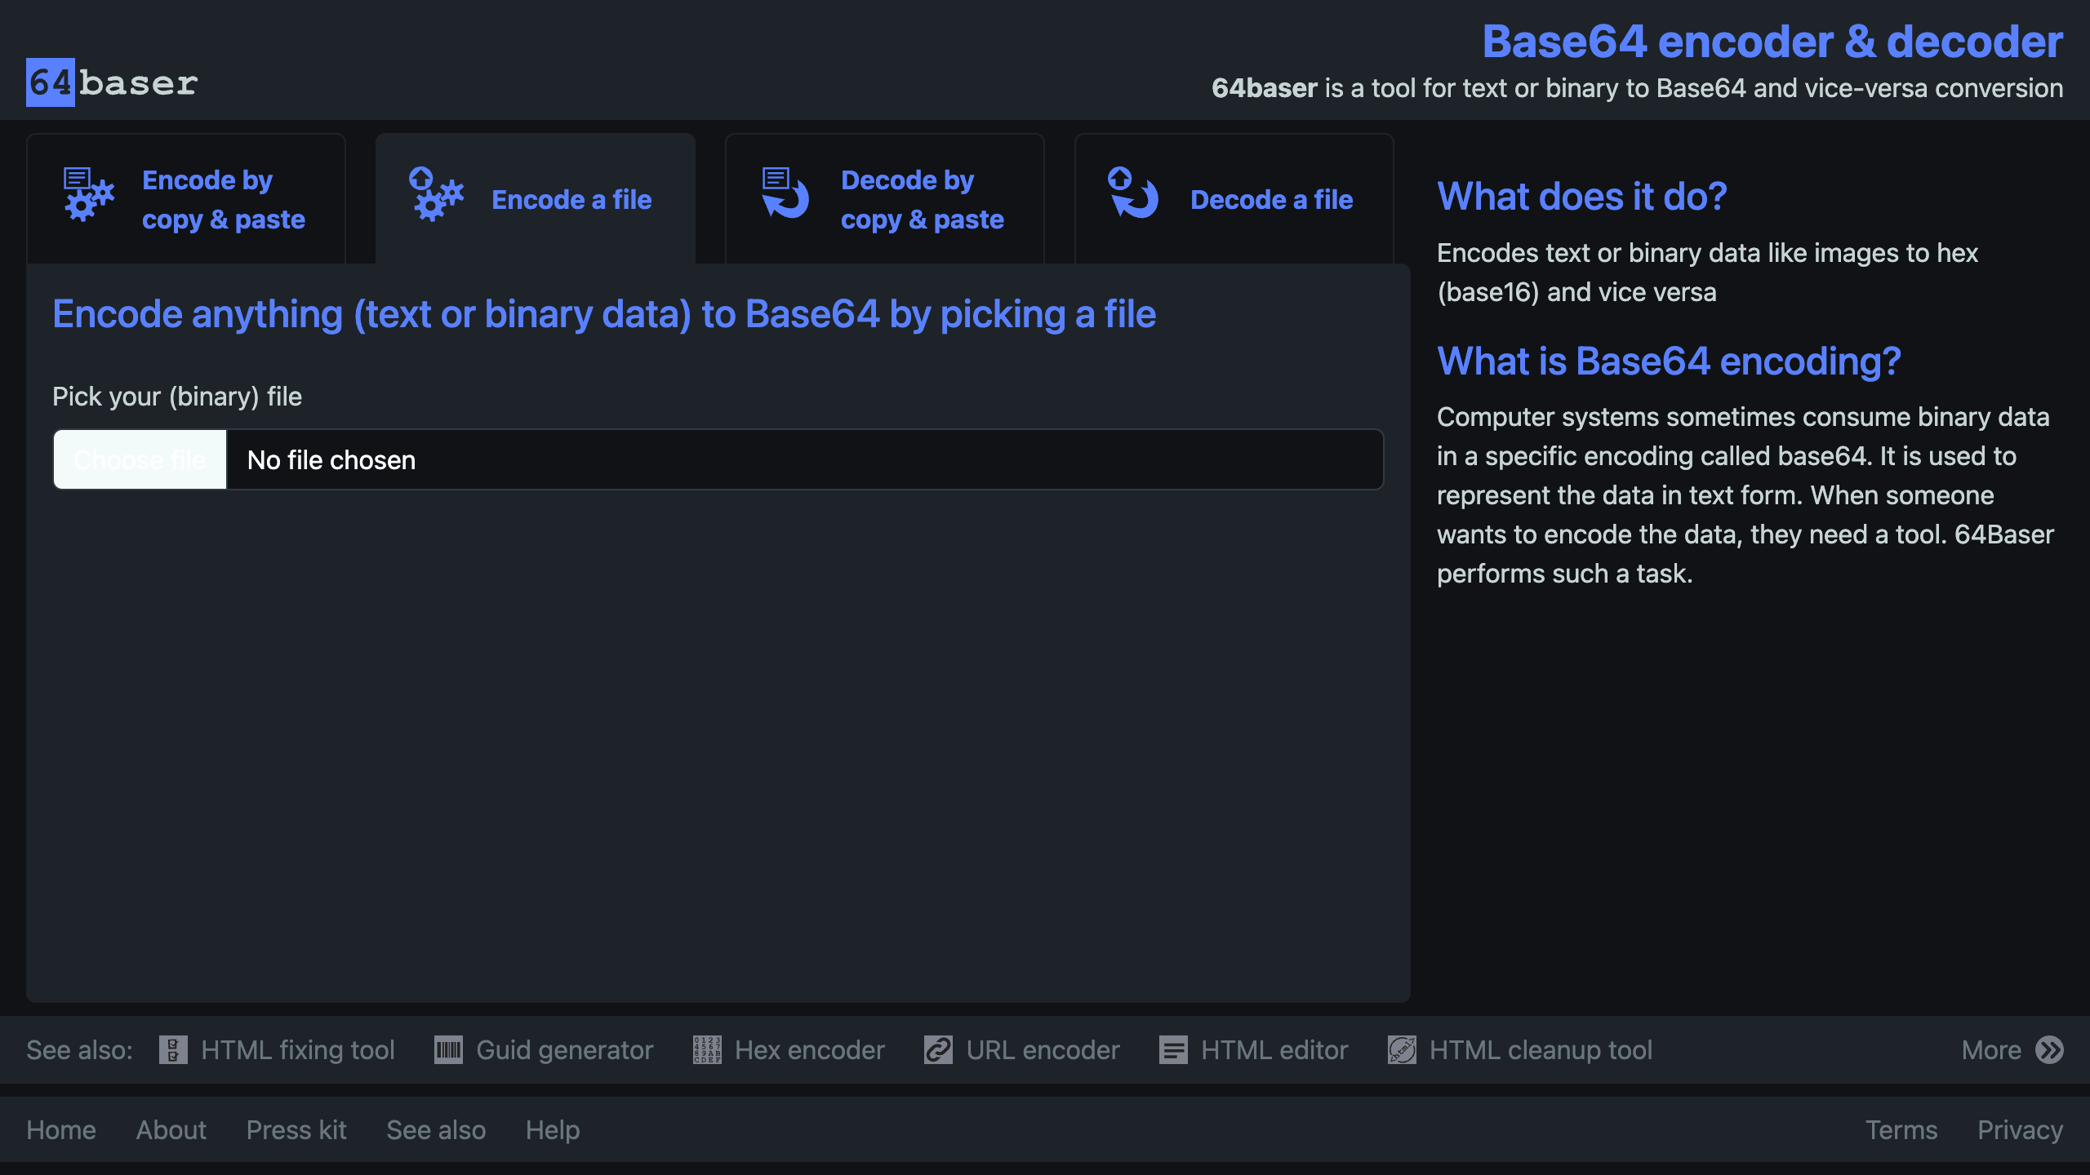Click the HTML fixing tool icon

(x=173, y=1049)
